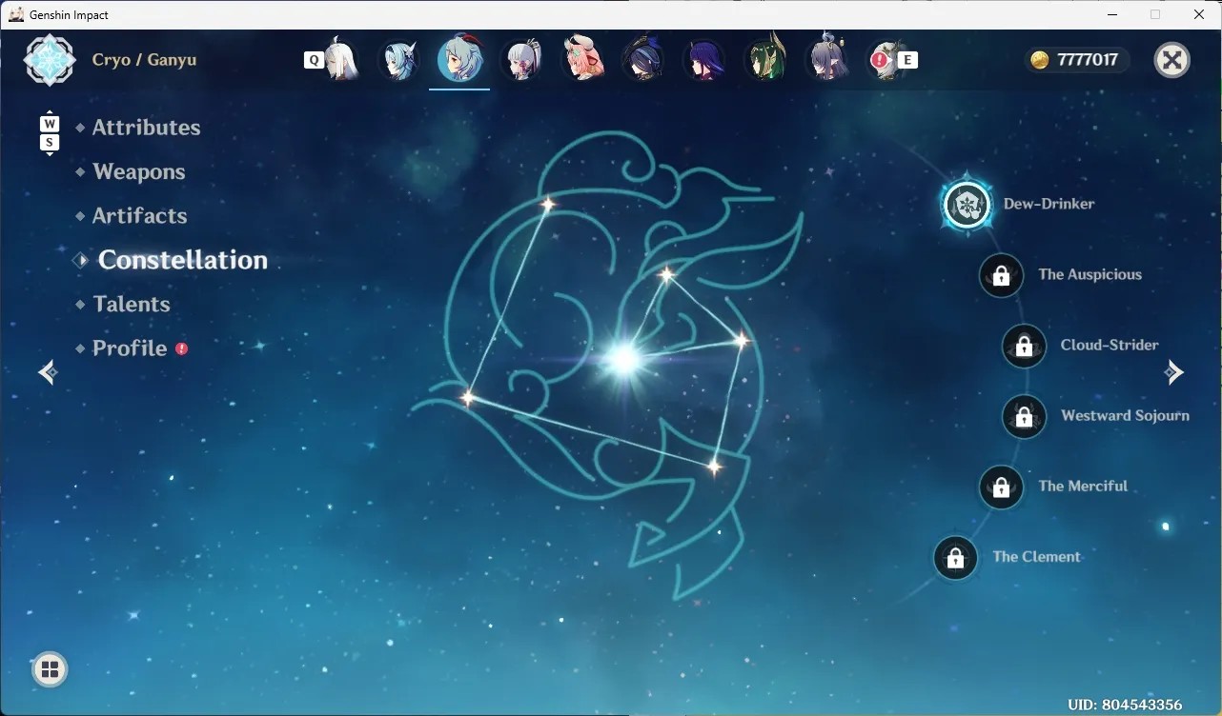
Task: Select the locked node beside The Auspicious
Action: [1001, 275]
